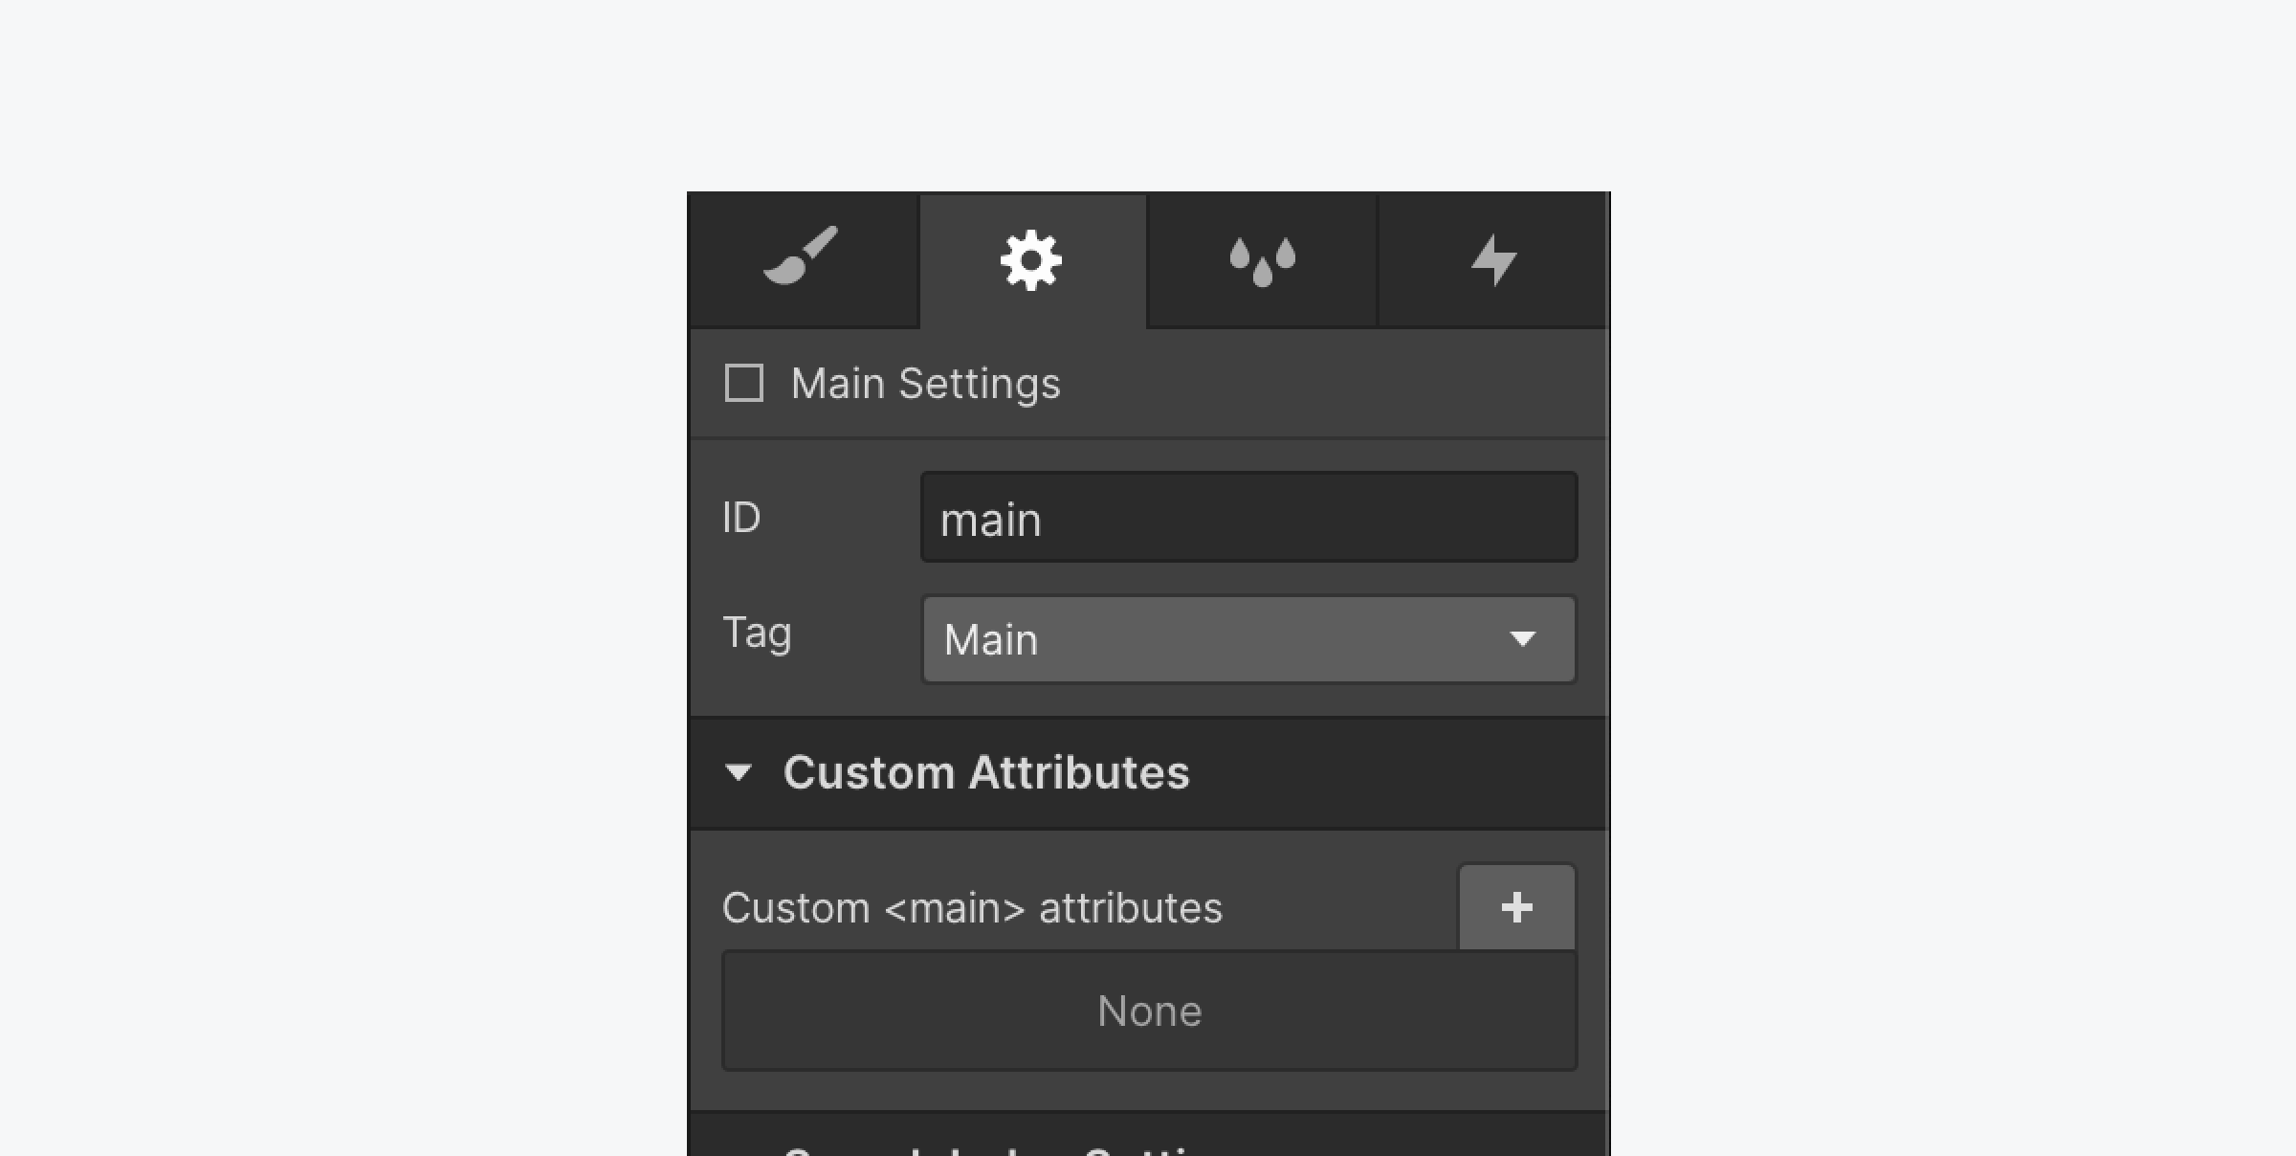Click the ID input field

click(x=1249, y=518)
